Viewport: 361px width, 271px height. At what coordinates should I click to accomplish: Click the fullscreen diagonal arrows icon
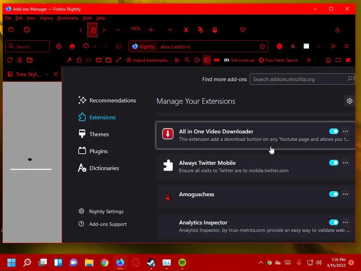[x=118, y=60]
